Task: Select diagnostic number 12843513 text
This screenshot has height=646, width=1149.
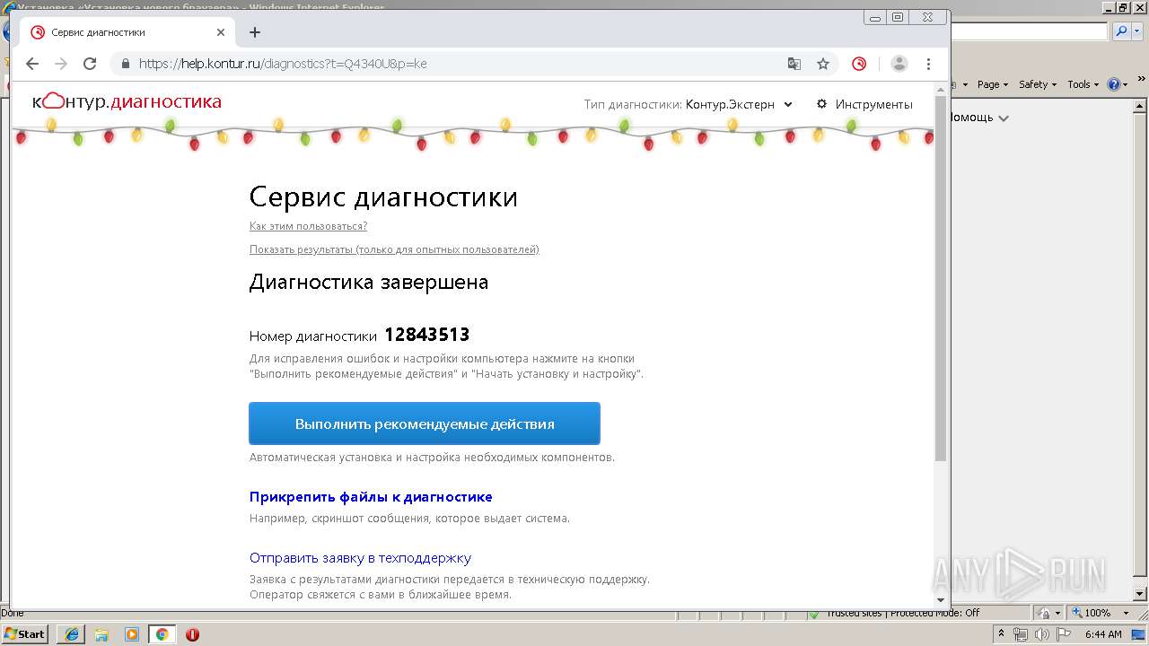Action: click(426, 335)
